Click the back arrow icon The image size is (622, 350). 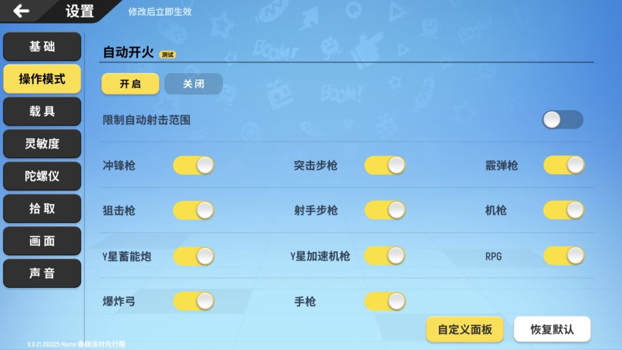point(21,11)
